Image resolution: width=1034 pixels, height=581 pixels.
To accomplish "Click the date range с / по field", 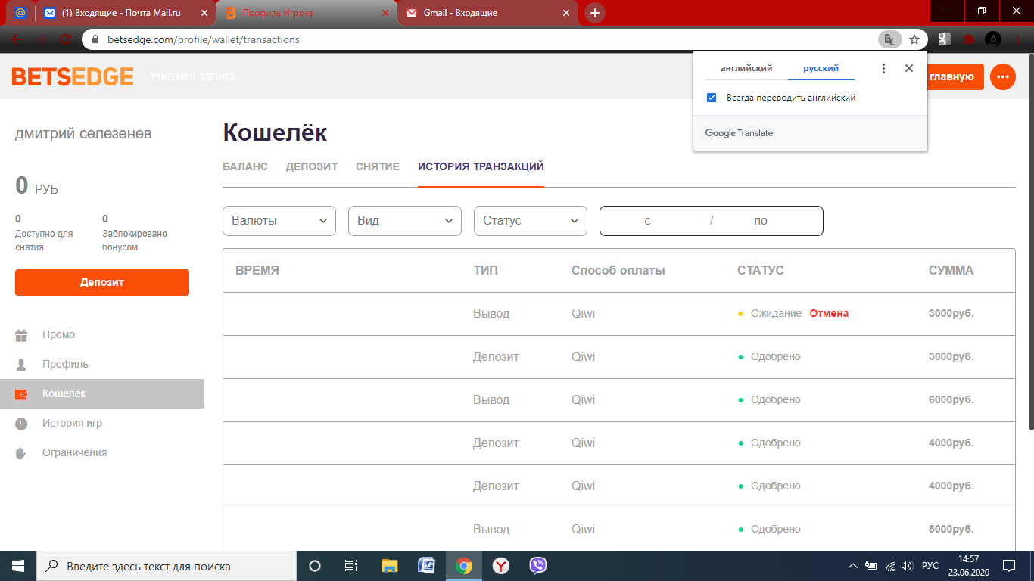I will pos(711,221).
